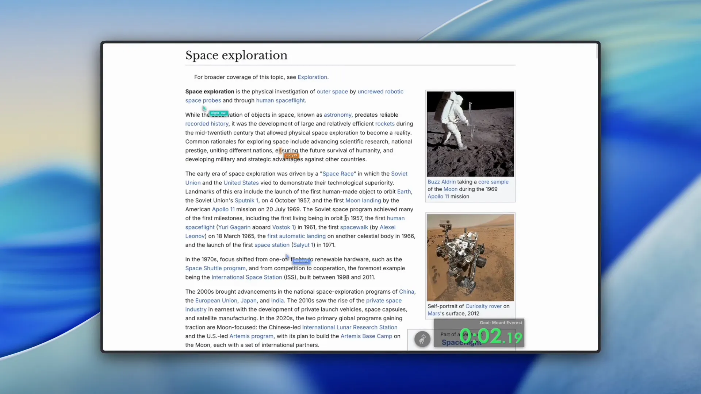Open the astronomy article link

click(337, 115)
